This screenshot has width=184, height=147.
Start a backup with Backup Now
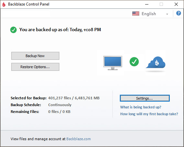pyautogui.click(x=35, y=56)
